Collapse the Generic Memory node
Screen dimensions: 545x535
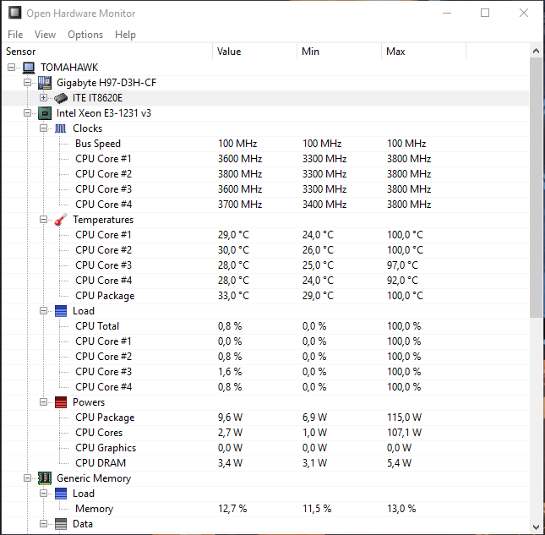[27, 478]
